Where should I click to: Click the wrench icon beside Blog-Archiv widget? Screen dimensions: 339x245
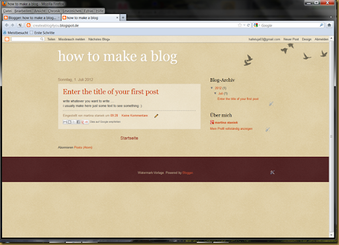point(271,104)
